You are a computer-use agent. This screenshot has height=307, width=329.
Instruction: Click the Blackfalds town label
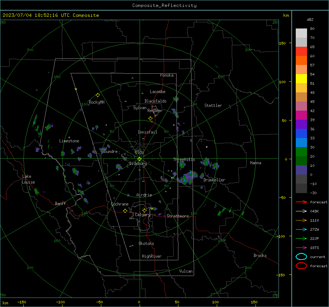click(155, 101)
